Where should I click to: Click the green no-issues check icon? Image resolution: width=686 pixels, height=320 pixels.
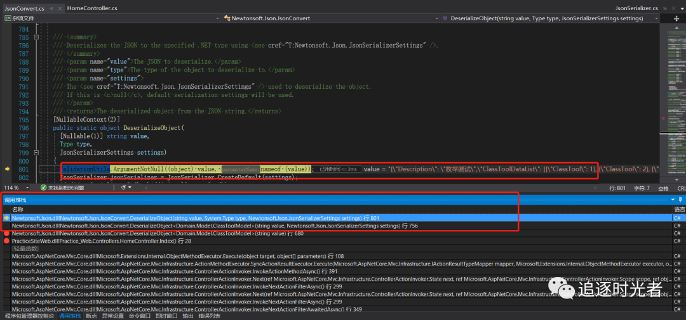click(x=43, y=188)
